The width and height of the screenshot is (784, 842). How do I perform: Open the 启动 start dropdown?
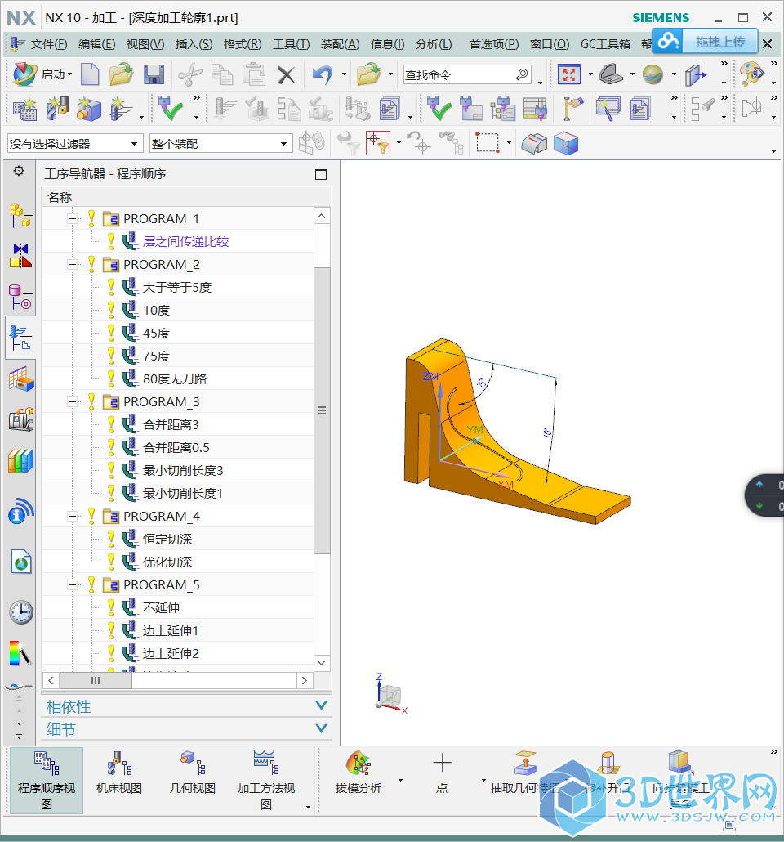point(43,74)
